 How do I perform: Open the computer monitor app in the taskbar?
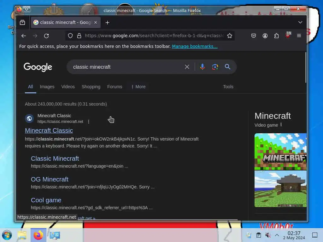coord(55,235)
